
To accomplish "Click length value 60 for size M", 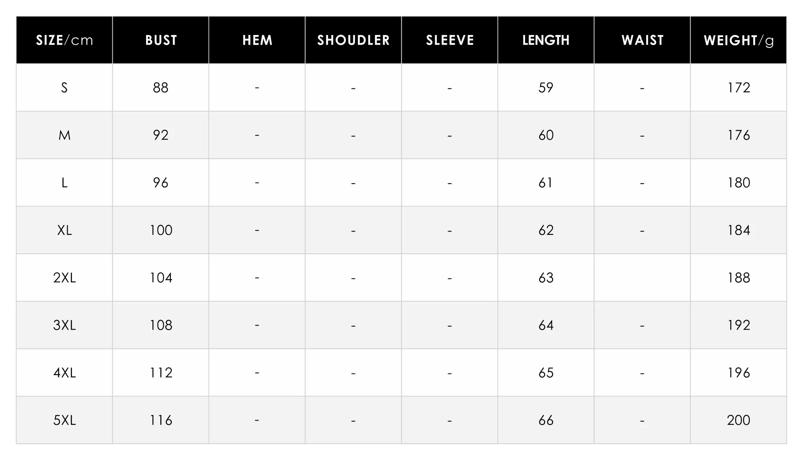I will pyautogui.click(x=546, y=135).
